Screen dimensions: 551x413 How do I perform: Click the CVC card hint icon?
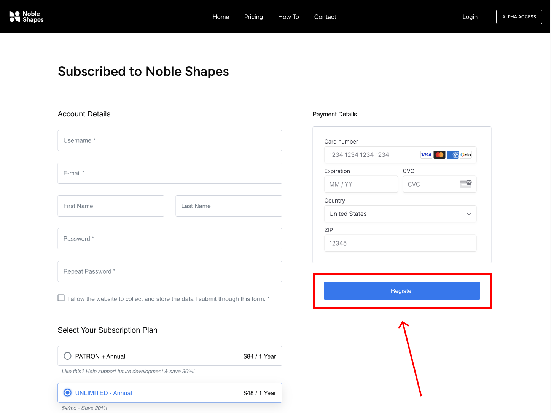click(x=467, y=183)
